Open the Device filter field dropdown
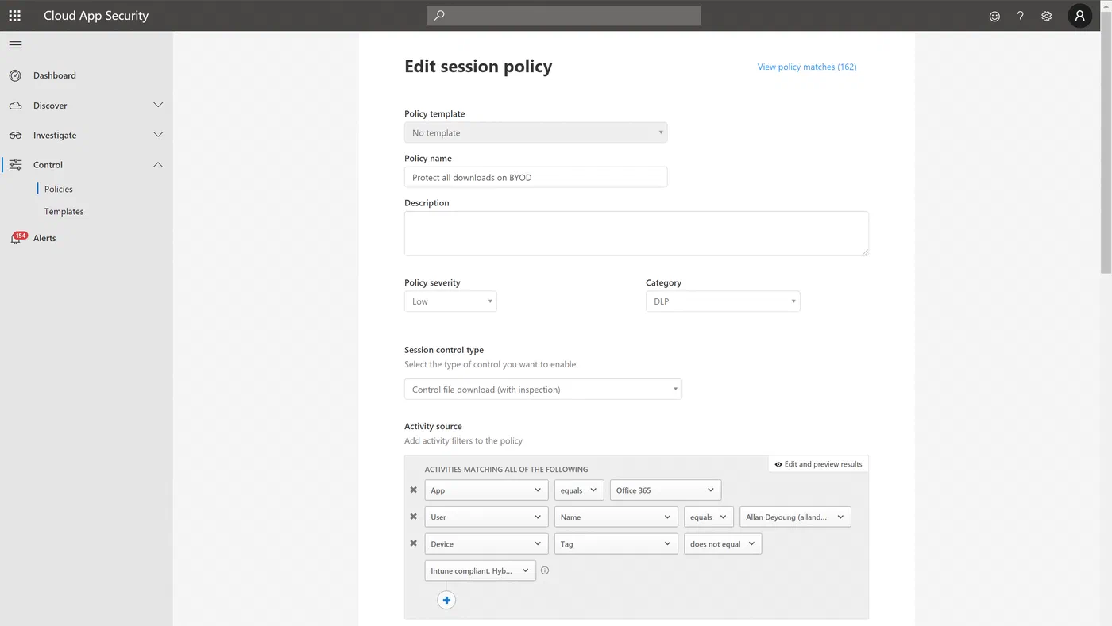1112x626 pixels. click(486, 543)
